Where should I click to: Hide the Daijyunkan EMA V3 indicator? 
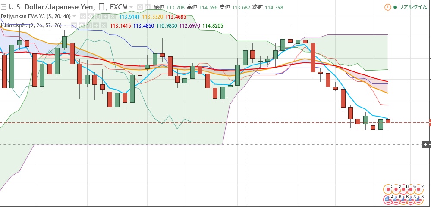point(84,16)
